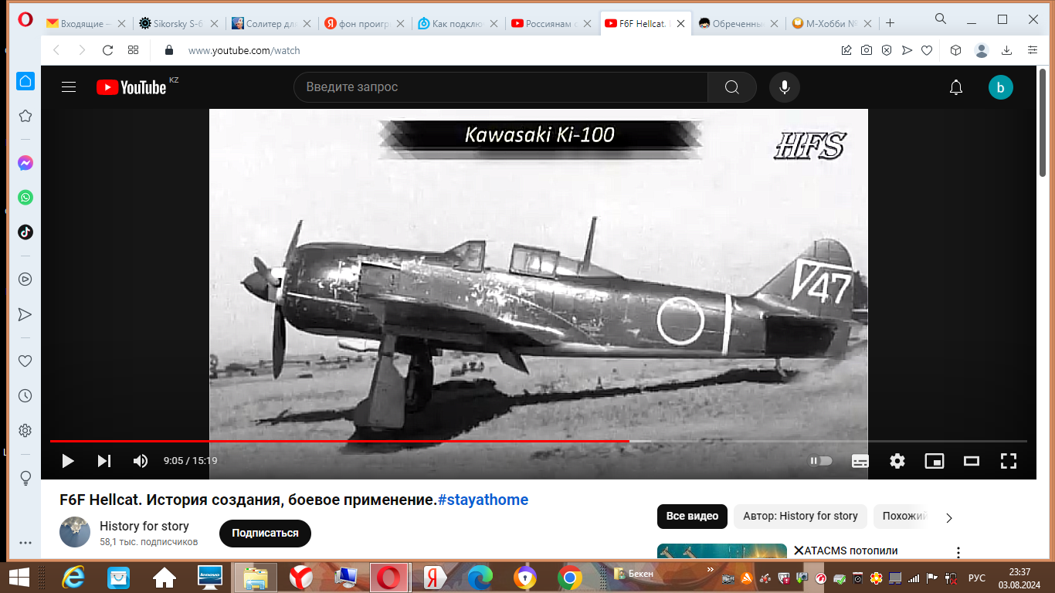Select the 'Автор: History for story' chip

tap(800, 517)
